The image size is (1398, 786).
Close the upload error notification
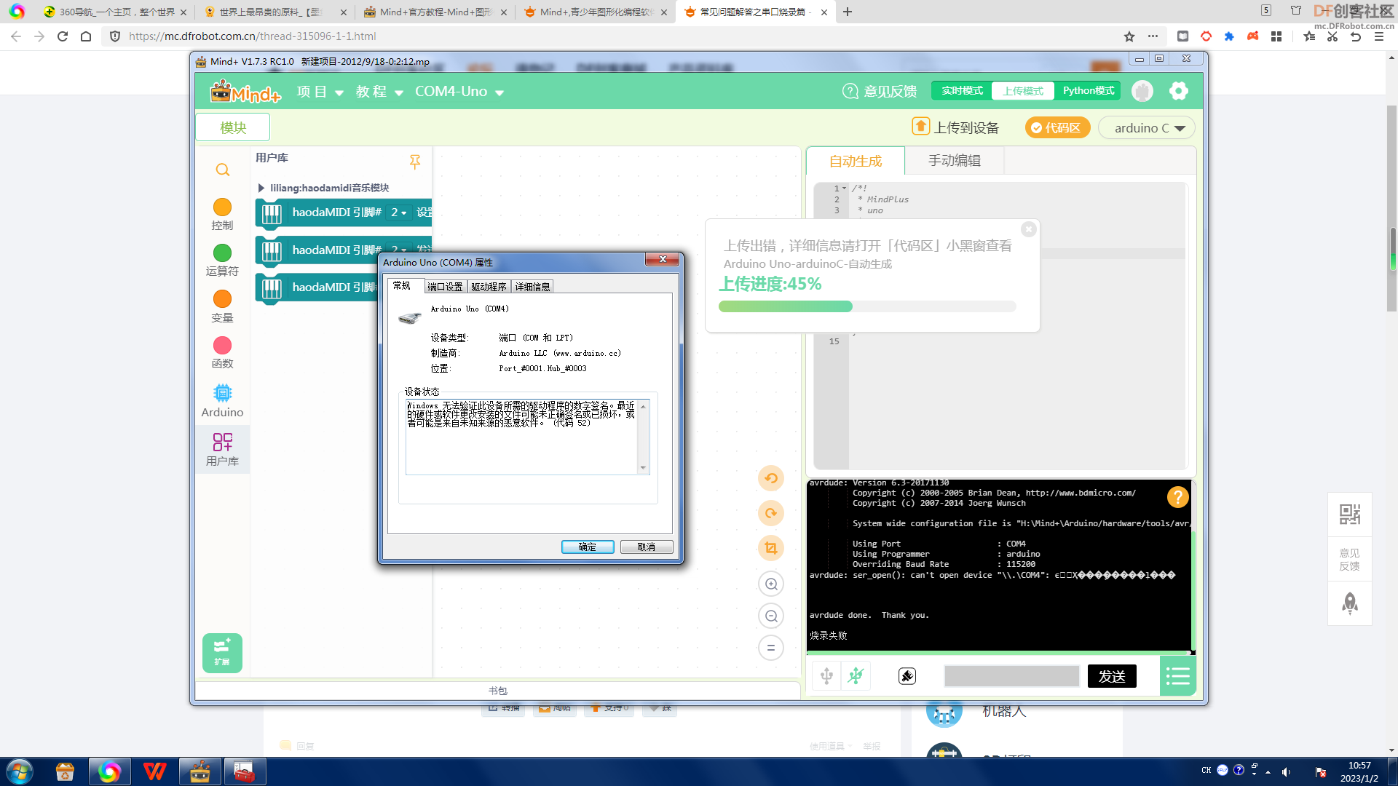click(1028, 229)
